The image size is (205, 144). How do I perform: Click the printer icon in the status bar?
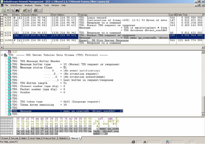tap(133, 142)
